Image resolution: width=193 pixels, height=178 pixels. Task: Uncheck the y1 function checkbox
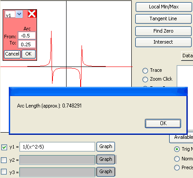pos(4,147)
